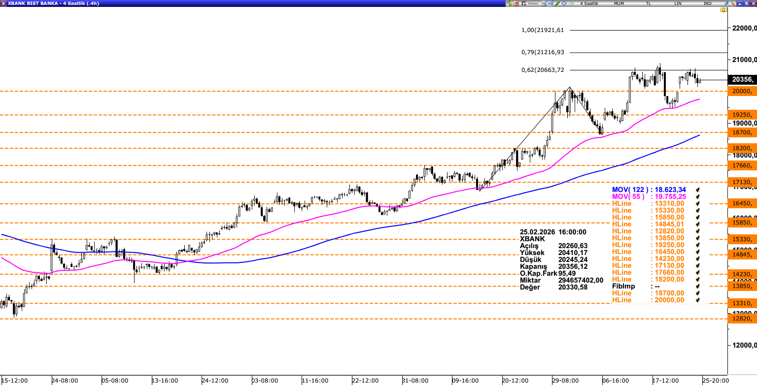Click the 0,62(20663,72 Fibonacci level label
Image resolution: width=757 pixels, height=385 pixels.
543,70
